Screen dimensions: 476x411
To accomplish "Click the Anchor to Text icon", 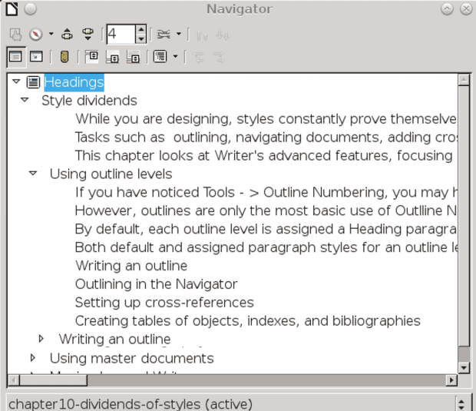I will [x=134, y=57].
